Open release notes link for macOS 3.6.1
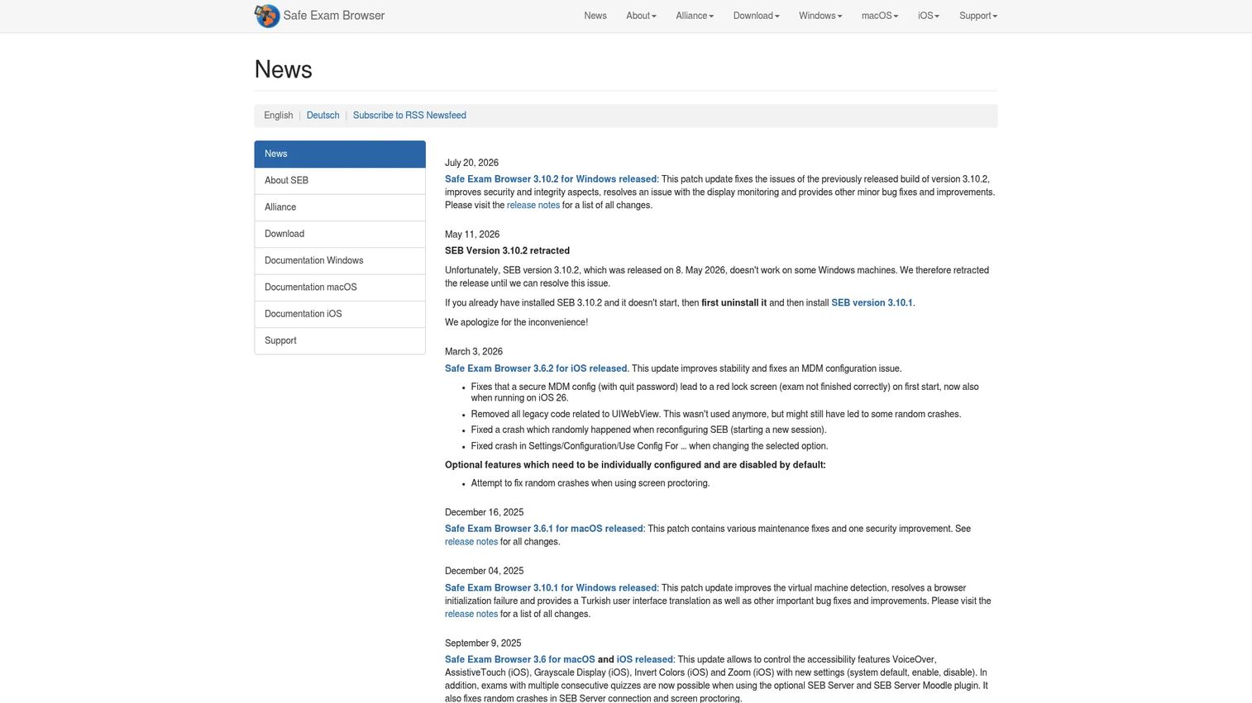Viewport: 1252px width, 703px height. [x=471, y=543]
